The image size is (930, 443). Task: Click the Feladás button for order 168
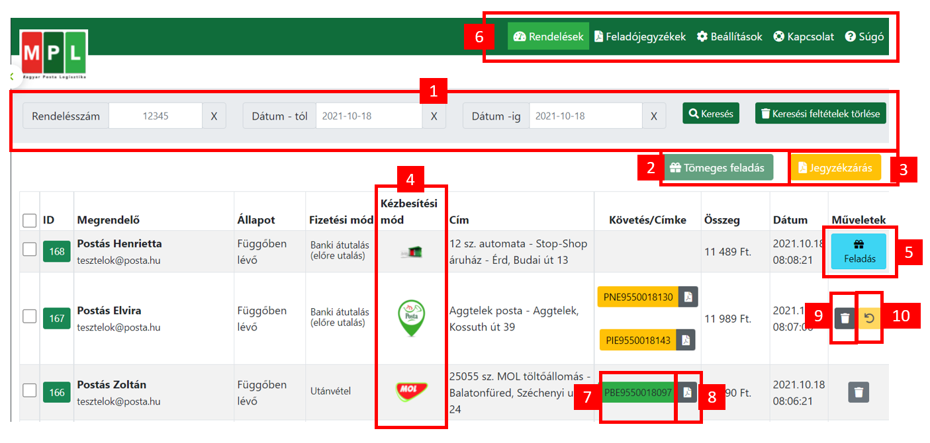point(859,251)
